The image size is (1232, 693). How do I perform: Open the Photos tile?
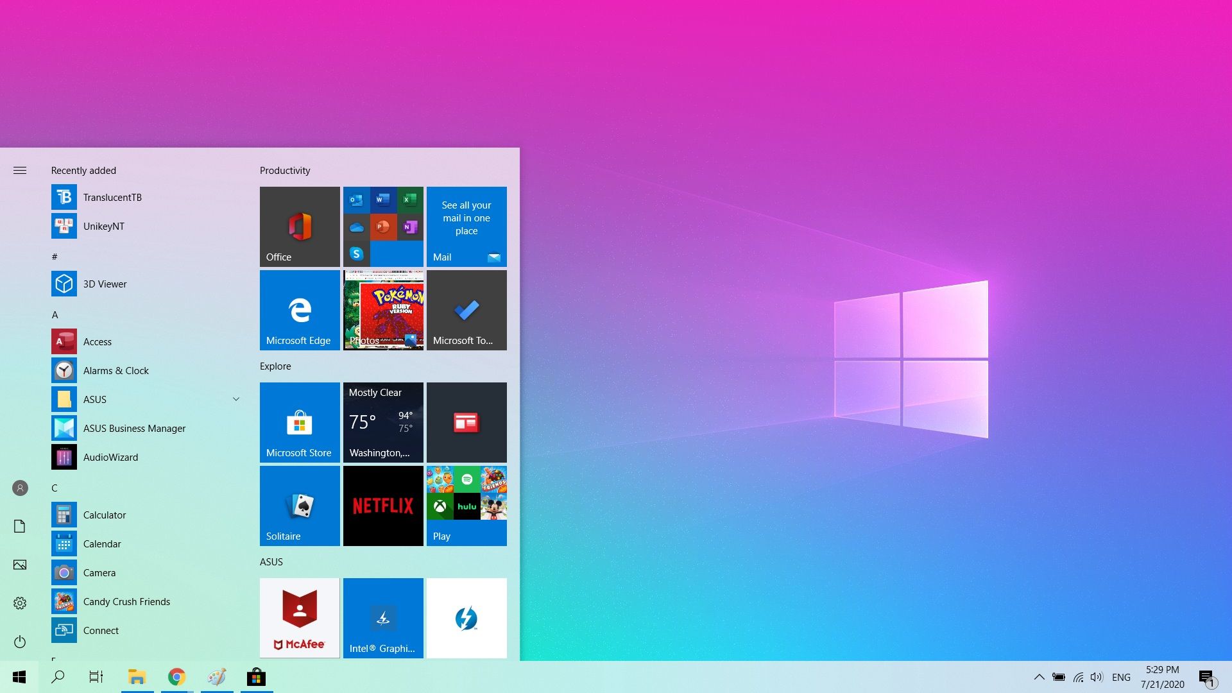tap(383, 310)
